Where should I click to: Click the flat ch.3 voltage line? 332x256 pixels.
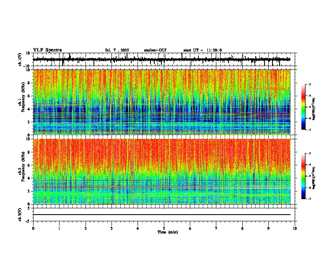(x=161, y=215)
